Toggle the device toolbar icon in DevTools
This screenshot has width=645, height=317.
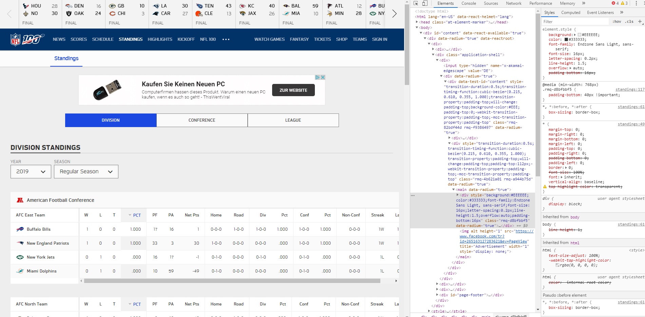click(425, 3)
